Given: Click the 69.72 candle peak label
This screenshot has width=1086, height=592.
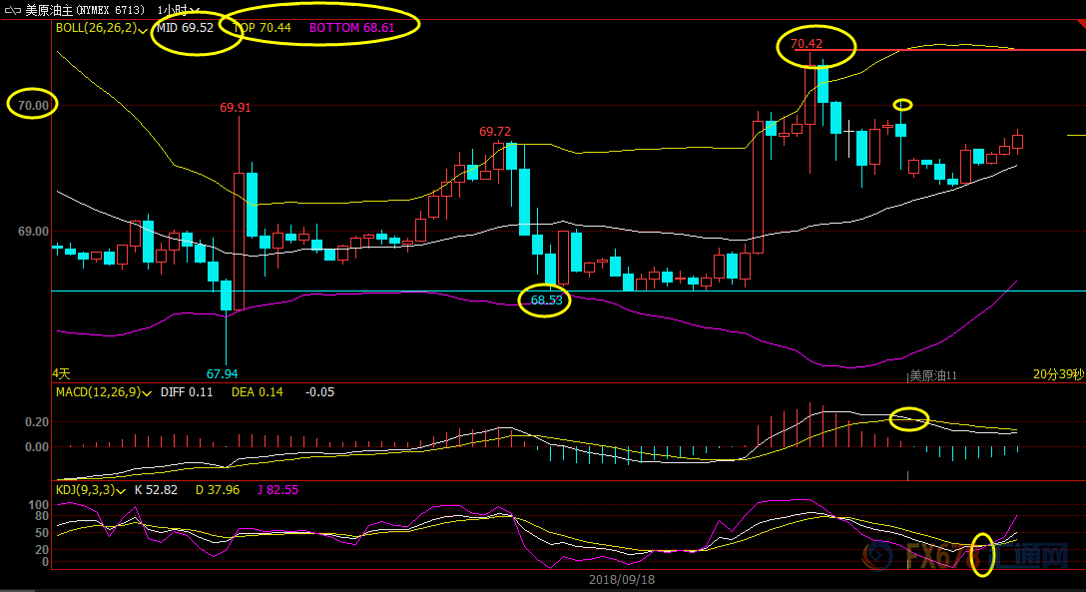Looking at the screenshot, I should pyautogui.click(x=495, y=132).
